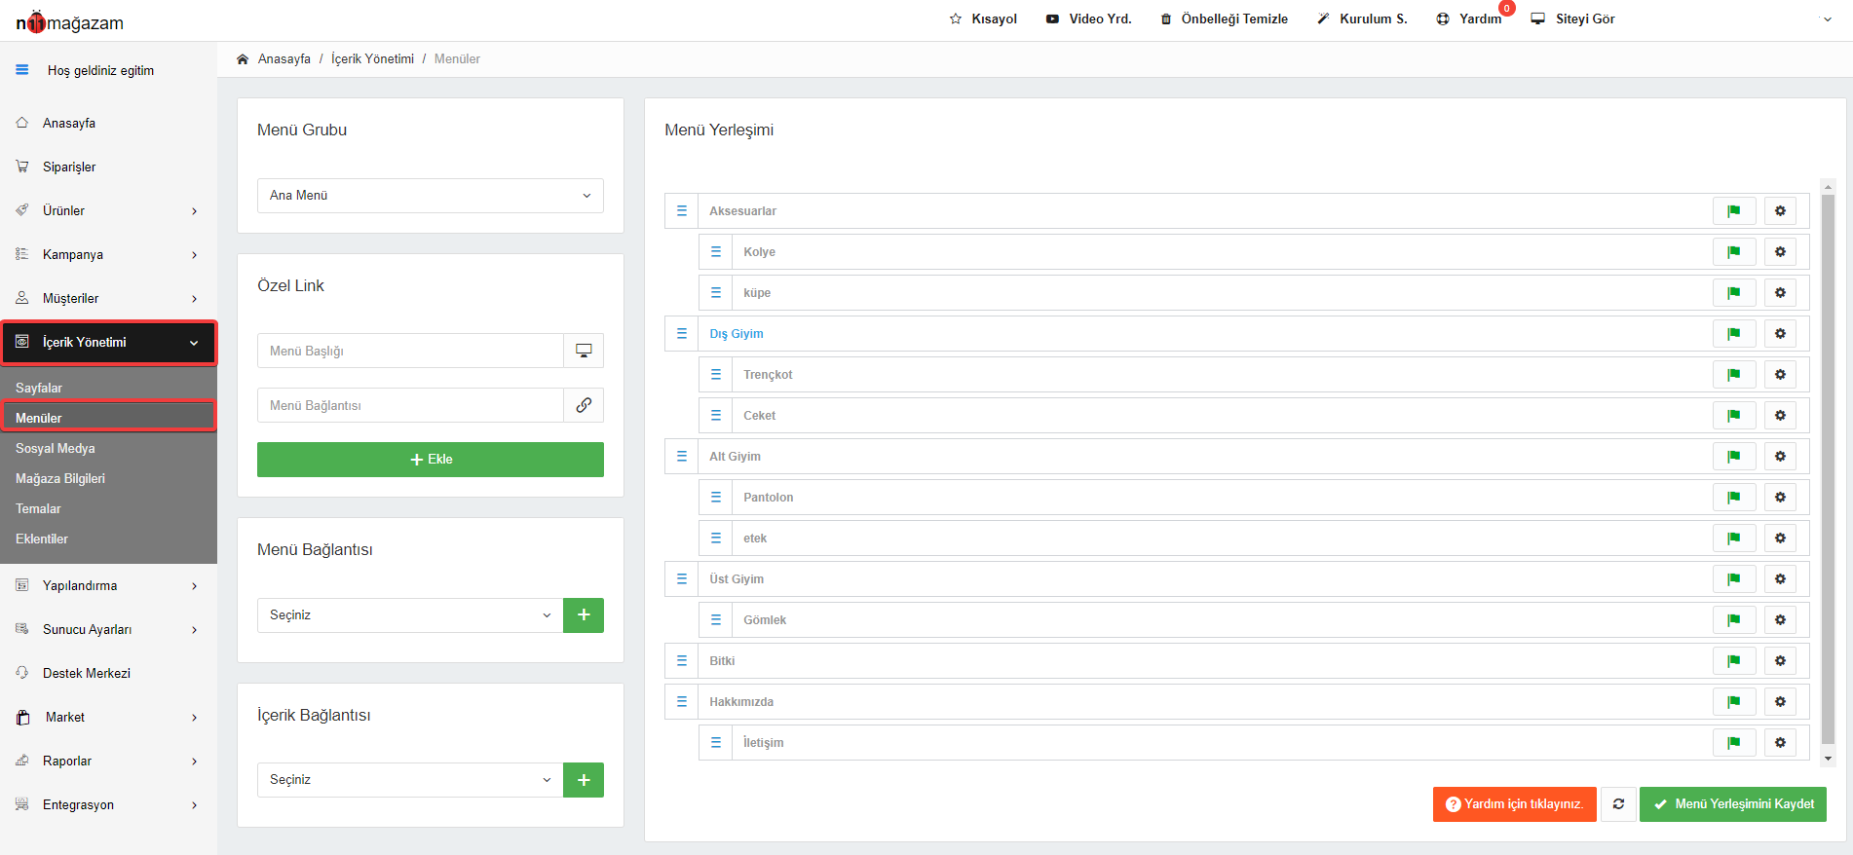Click the n11magazam logo
1853x855 pixels.
coord(69,22)
